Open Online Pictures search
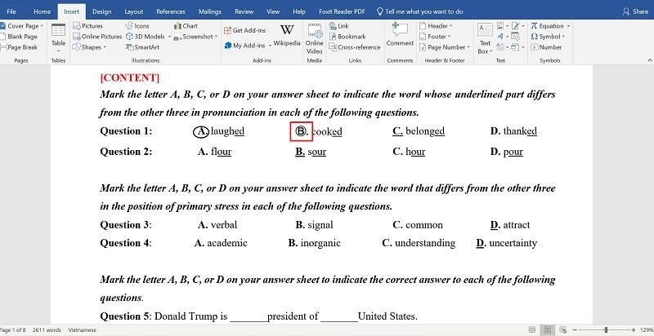The height and width of the screenshot is (336, 654). [97, 37]
